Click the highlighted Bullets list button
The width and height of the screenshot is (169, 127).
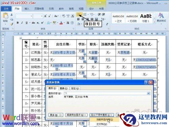78,15
